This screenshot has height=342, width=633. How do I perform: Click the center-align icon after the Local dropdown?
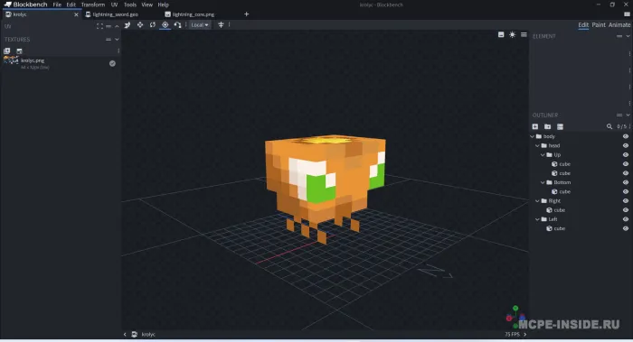click(221, 25)
